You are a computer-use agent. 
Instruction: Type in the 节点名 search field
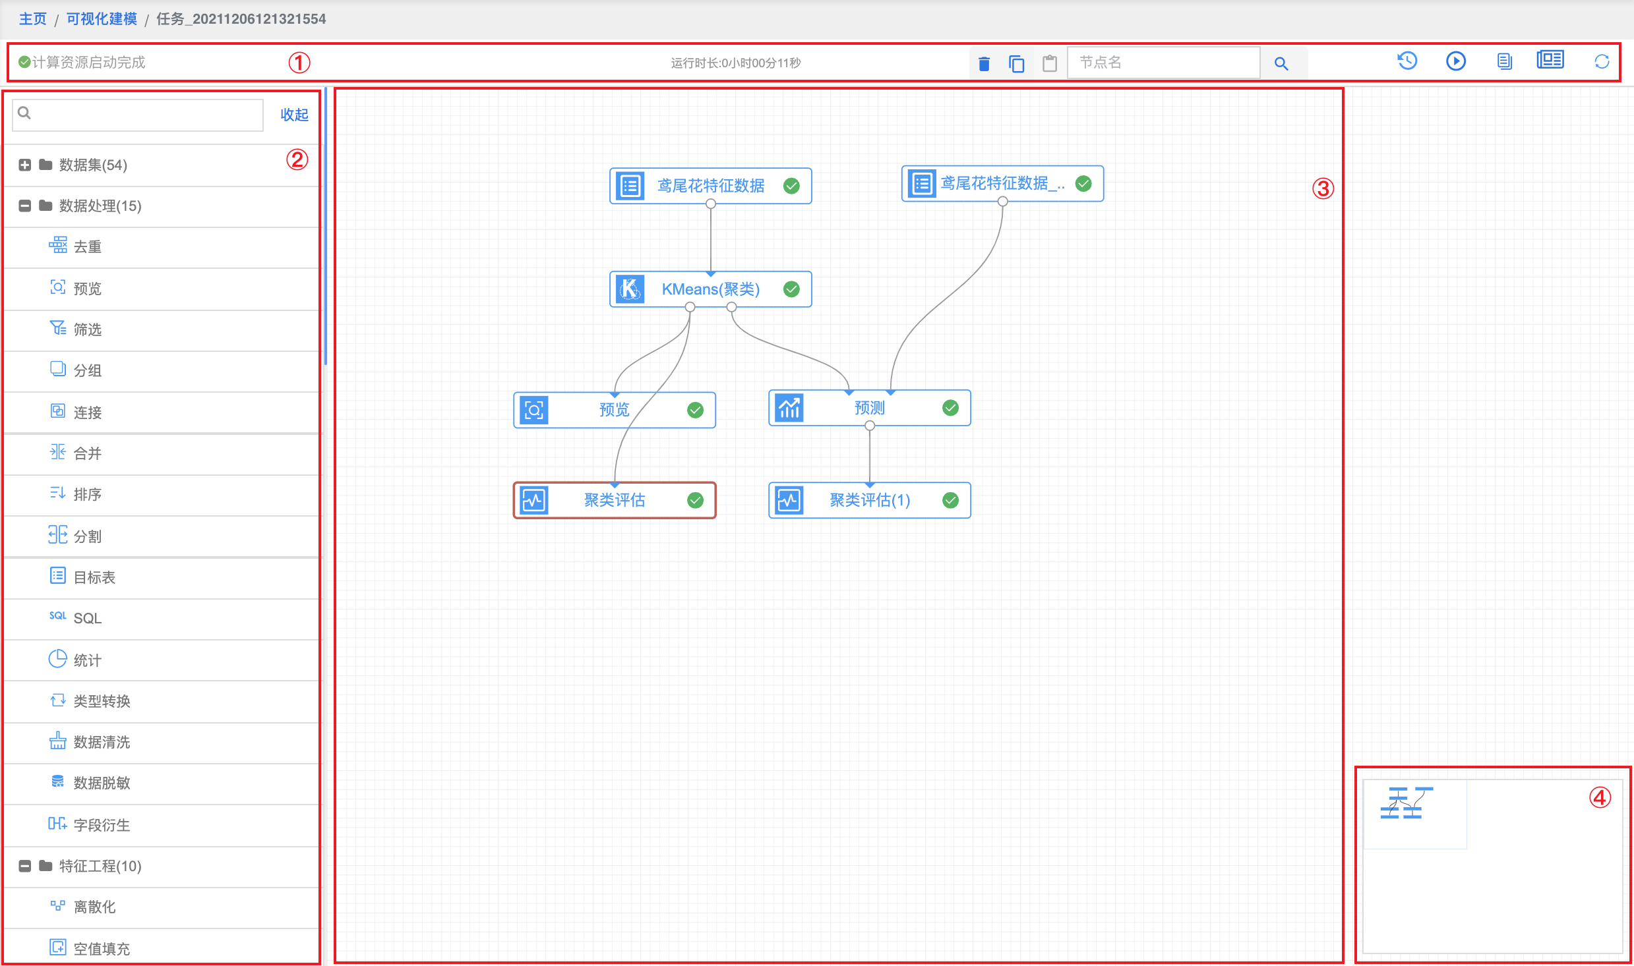[x=1163, y=63]
